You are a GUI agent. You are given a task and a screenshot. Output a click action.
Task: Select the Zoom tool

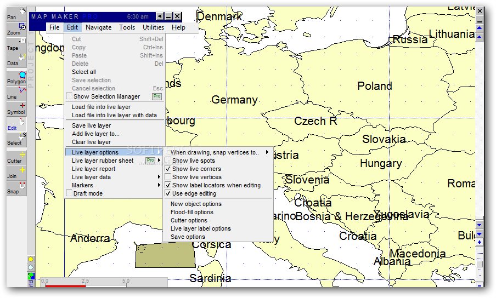16,30
